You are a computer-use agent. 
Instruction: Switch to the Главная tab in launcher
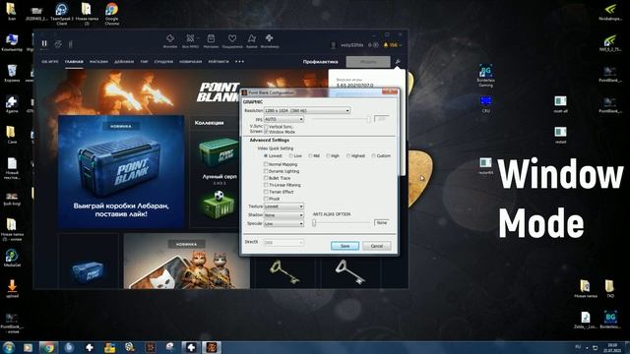(x=74, y=62)
